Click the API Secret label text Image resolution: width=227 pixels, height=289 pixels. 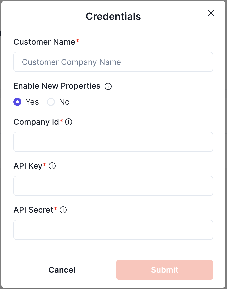(x=33, y=210)
